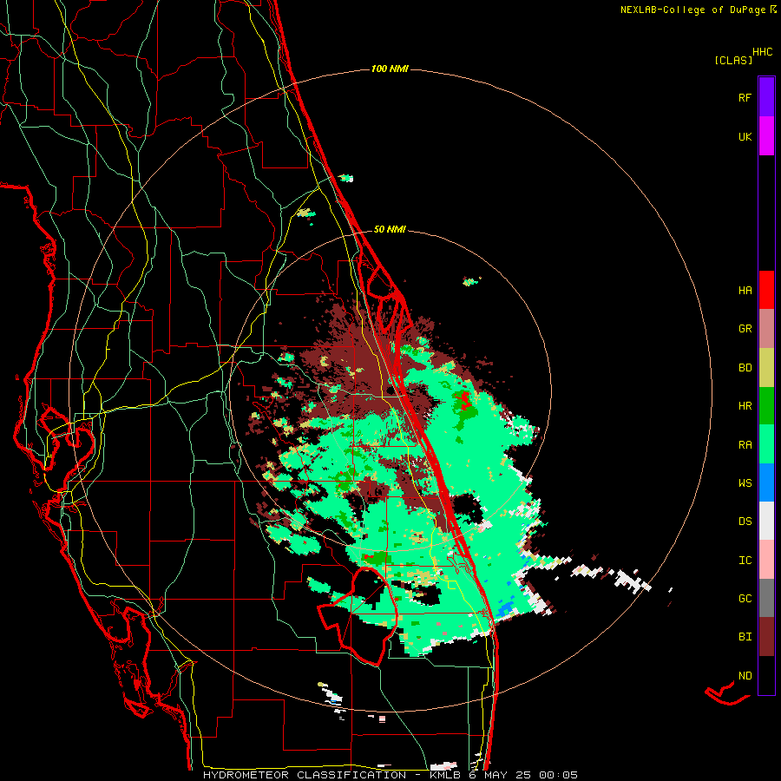The height and width of the screenshot is (781, 781).
Task: Select the GR pink legend swatch
Action: [x=766, y=329]
